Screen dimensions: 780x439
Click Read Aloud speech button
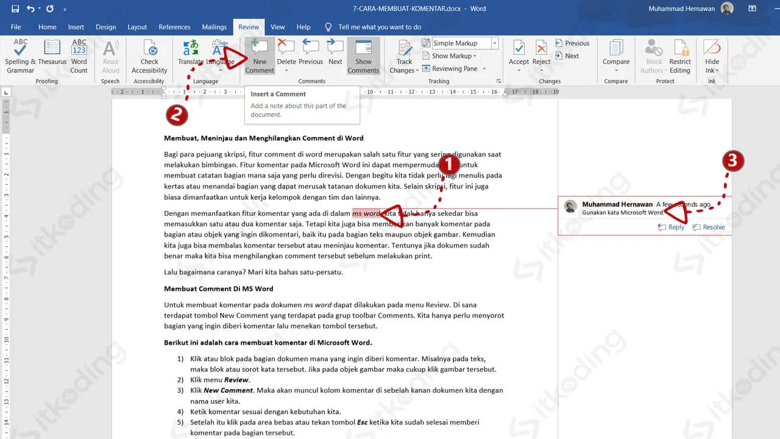[110, 56]
